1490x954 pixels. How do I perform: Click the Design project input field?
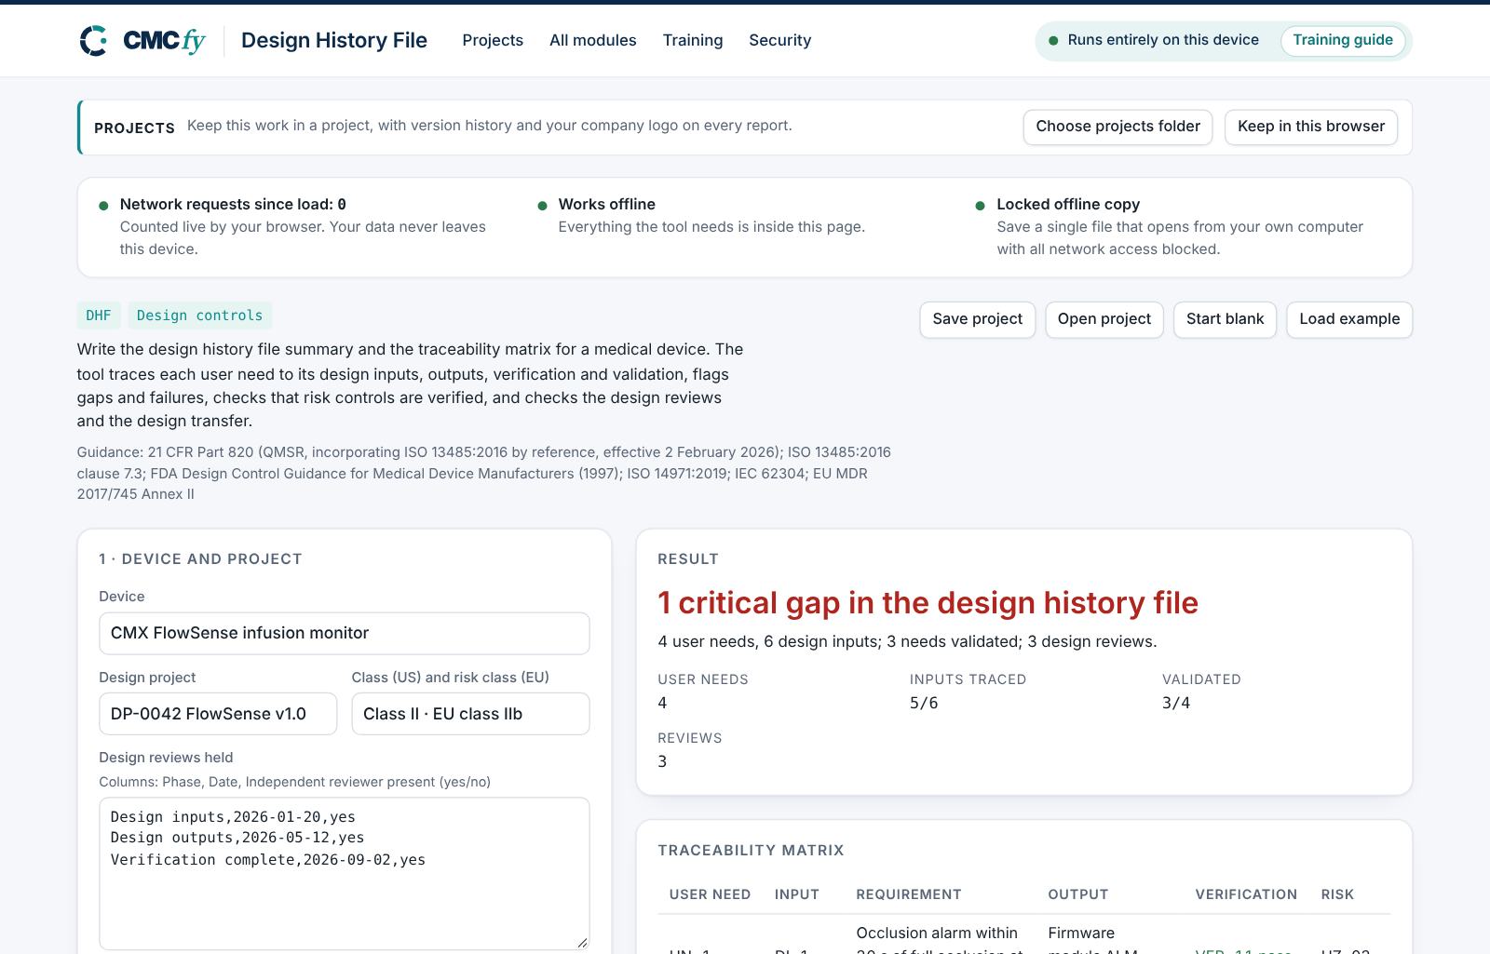coord(218,714)
